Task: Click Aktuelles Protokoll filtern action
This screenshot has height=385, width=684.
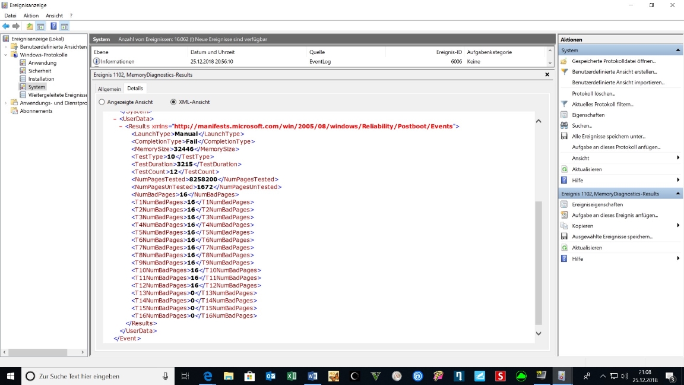Action: (603, 105)
